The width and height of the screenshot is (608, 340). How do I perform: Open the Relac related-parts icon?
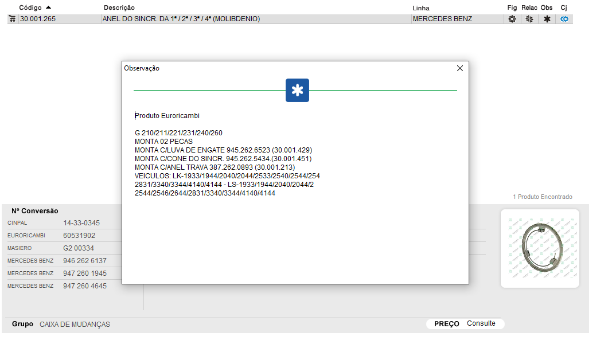529,19
